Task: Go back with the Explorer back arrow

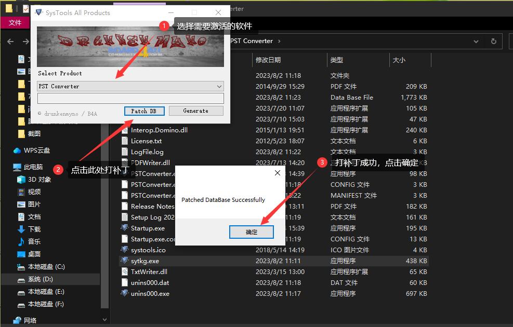Action: click(x=10, y=42)
